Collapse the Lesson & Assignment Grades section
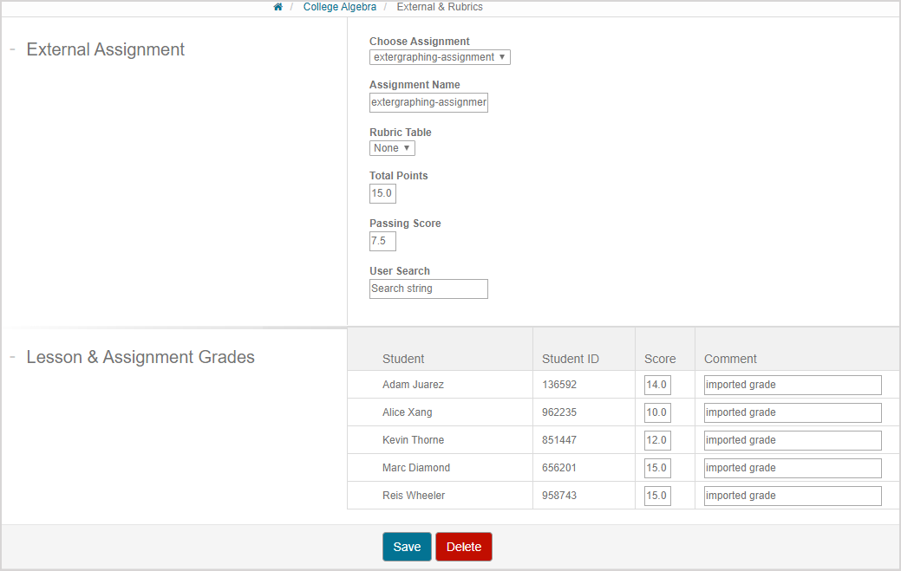 [x=13, y=357]
